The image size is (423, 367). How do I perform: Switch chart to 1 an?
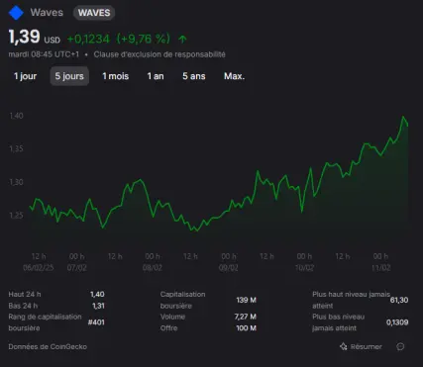pyautogui.click(x=156, y=76)
